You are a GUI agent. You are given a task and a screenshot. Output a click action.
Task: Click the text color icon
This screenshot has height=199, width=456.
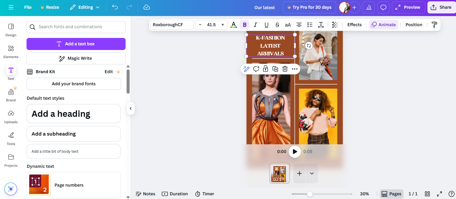tap(234, 25)
